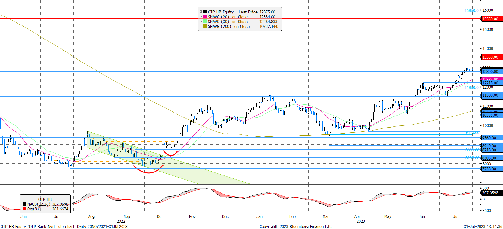Click the Nov month label on time axis

tap(192, 216)
